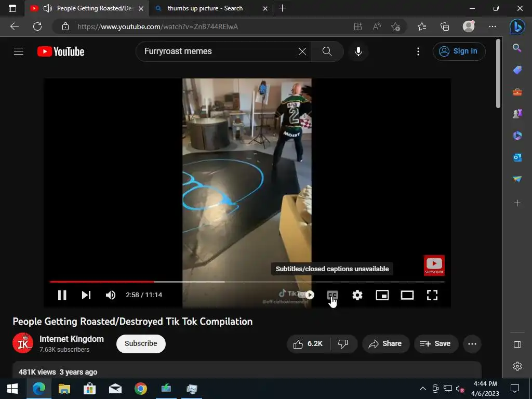Open more actions ellipsis below video
The width and height of the screenshot is (532, 399).
[x=472, y=344]
